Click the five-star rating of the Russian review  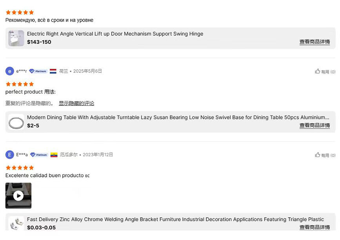pos(20,13)
